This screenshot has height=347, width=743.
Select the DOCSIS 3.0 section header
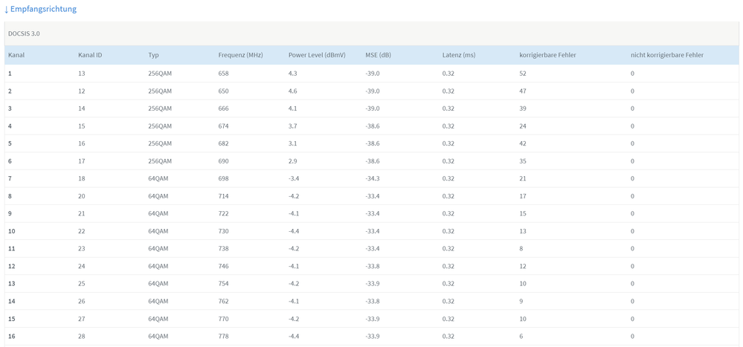(x=25, y=34)
